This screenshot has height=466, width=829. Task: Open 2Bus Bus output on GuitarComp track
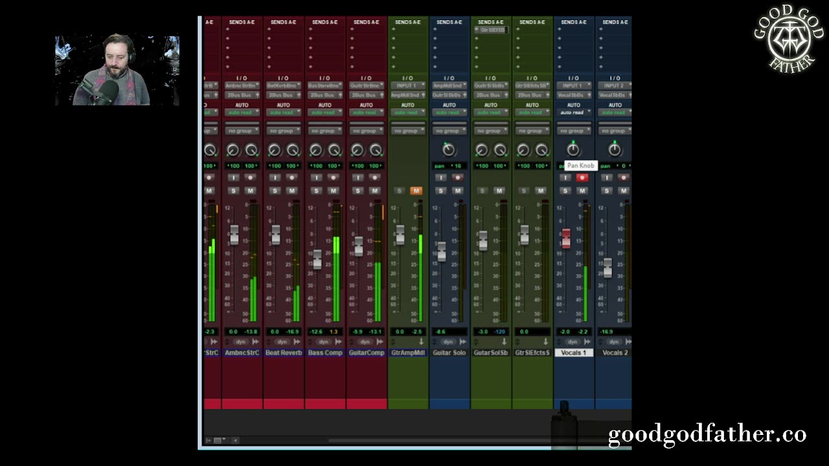(x=367, y=95)
